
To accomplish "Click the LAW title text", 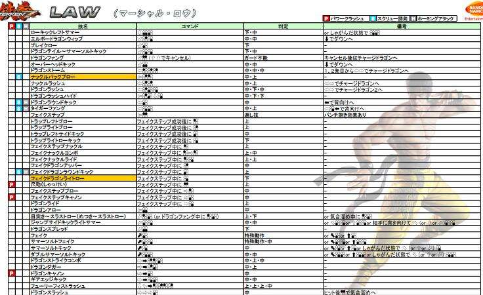I will (x=75, y=12).
